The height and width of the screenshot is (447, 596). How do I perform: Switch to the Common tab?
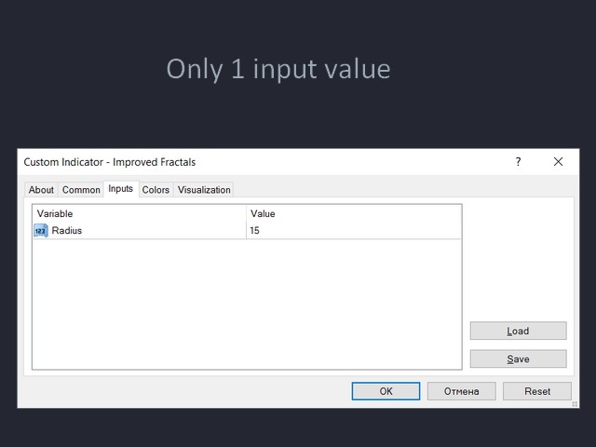coord(81,190)
